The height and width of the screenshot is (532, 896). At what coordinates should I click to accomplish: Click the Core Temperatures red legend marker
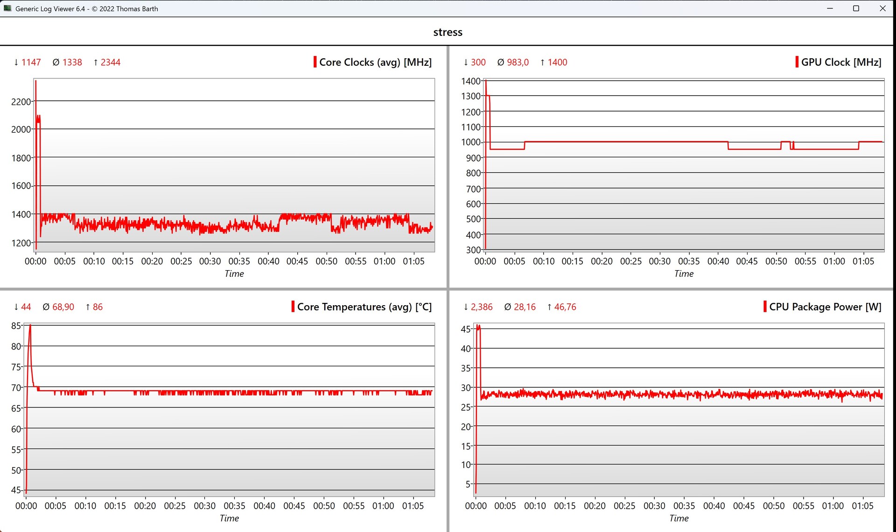[293, 307]
